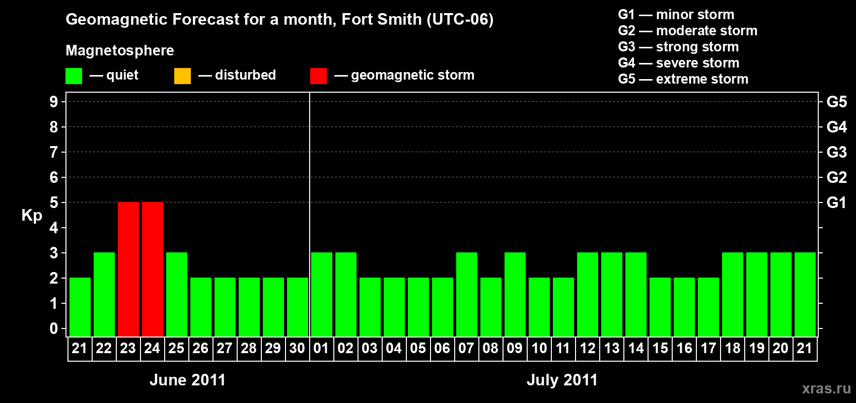Click the 'G2 — moderate storm' legend text
856x403 pixels.
688,31
